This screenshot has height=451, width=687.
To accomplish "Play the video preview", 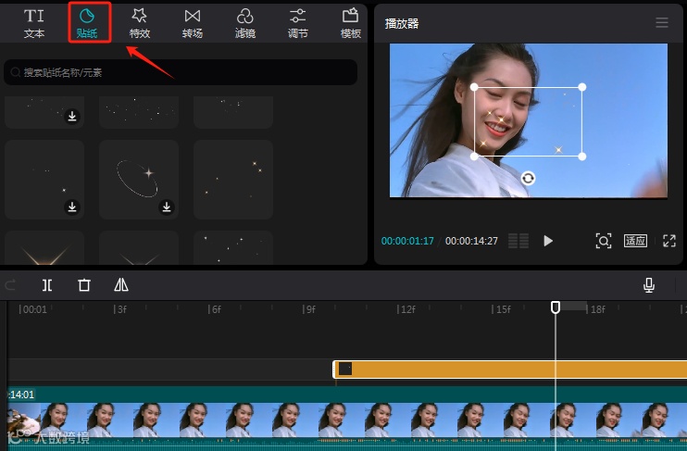I will pyautogui.click(x=548, y=241).
